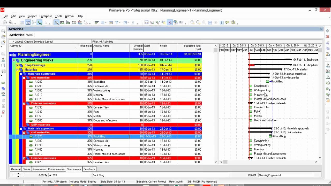
Task: Open Activities green-bar icon in left sidebar
Action: 3,83
